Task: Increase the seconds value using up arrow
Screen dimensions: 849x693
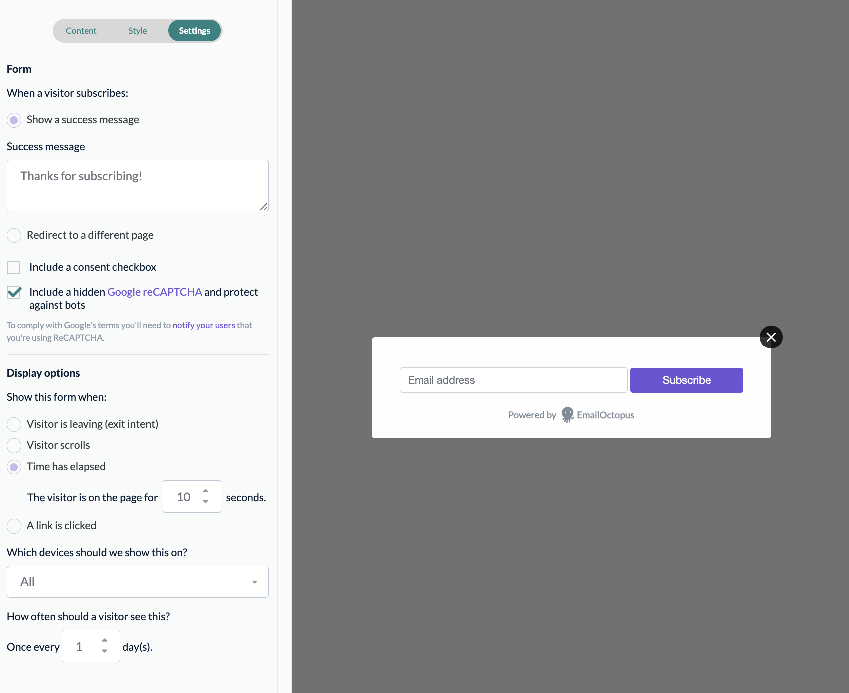Action: coord(205,490)
